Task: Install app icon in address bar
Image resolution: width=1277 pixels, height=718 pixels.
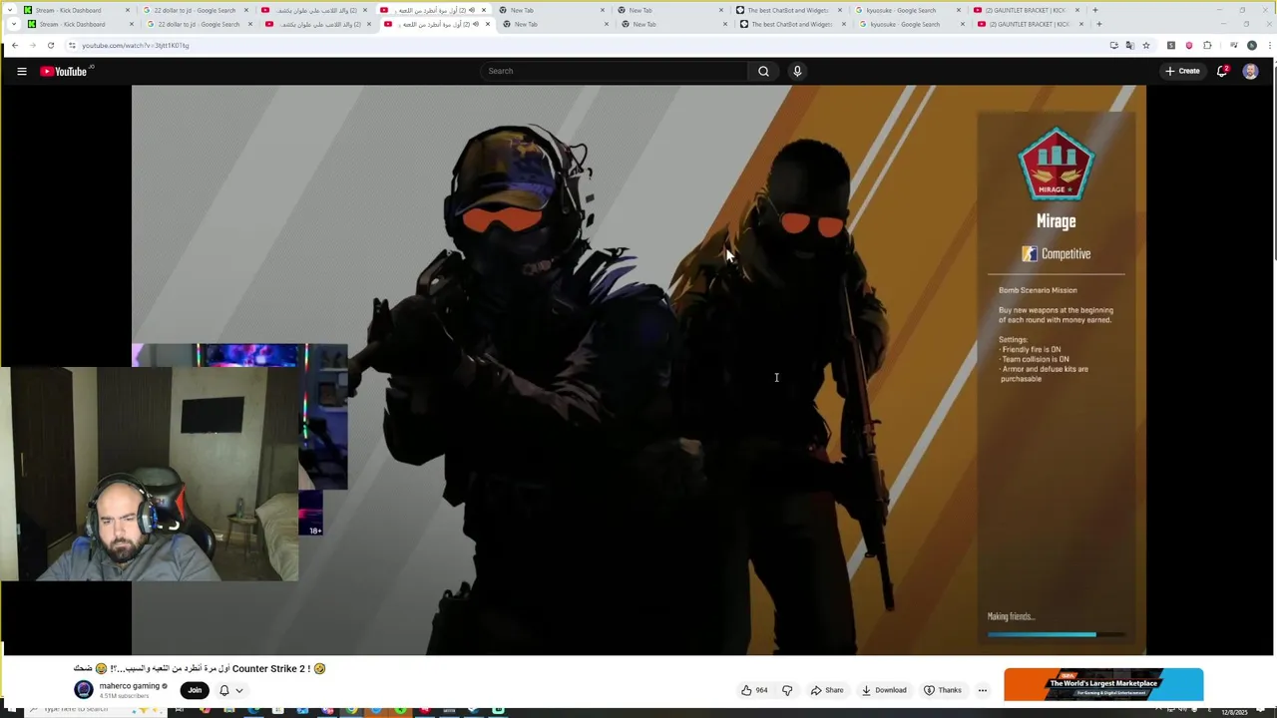Action: click(x=1113, y=45)
